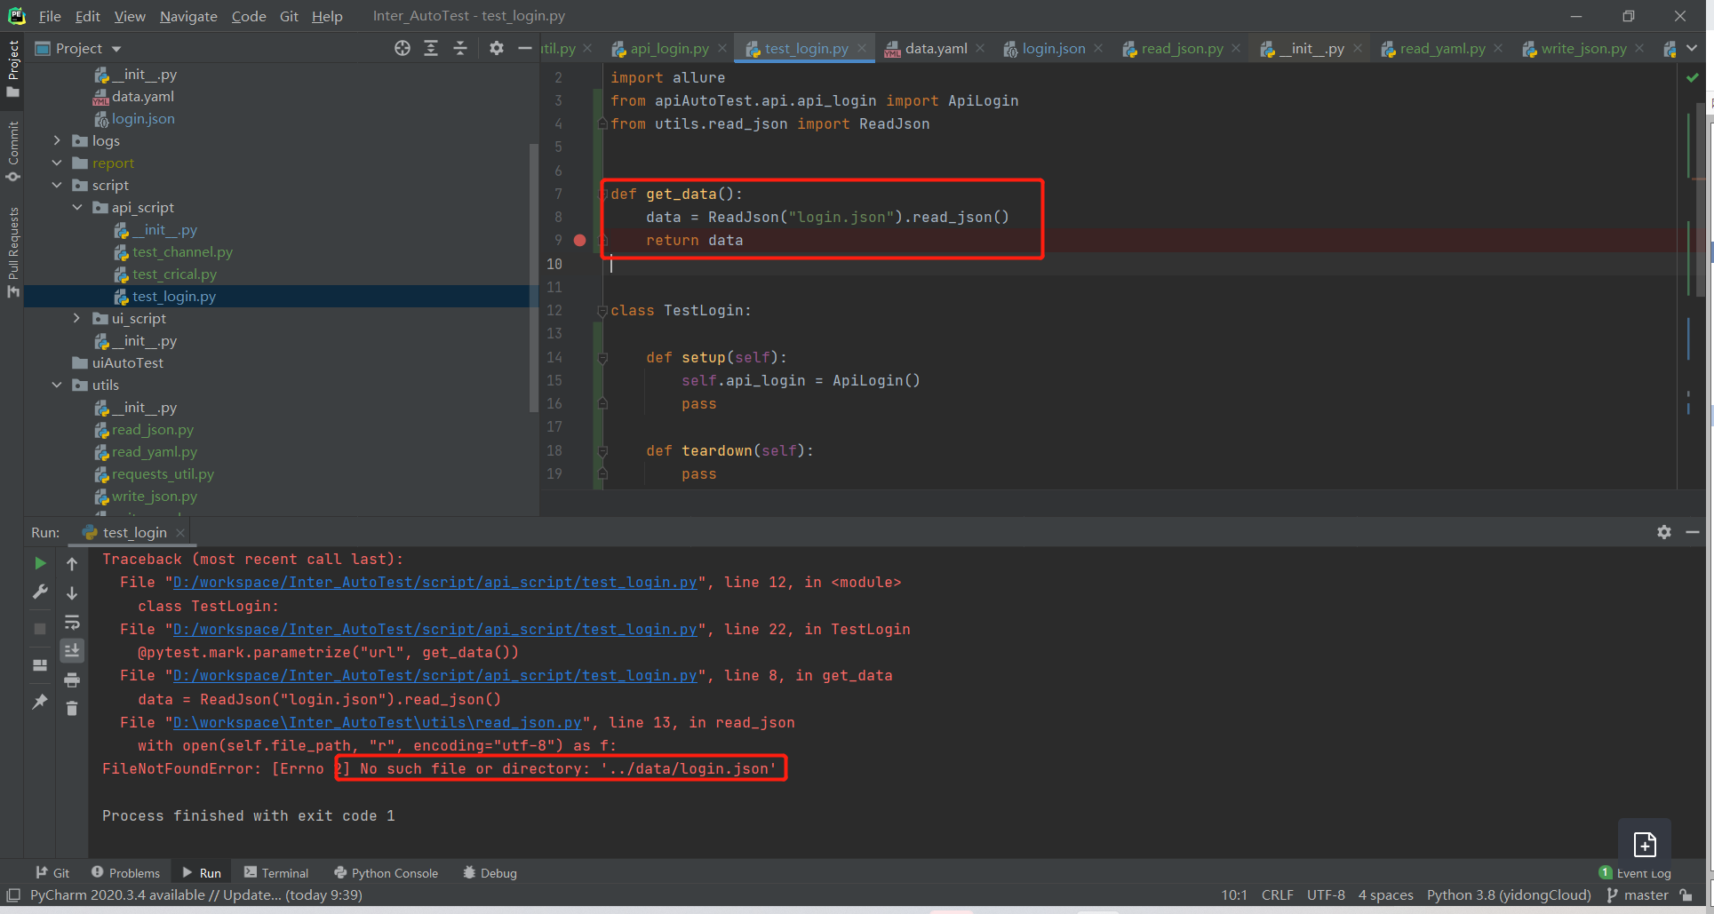Toggle scroll to end in Run console

72,650
